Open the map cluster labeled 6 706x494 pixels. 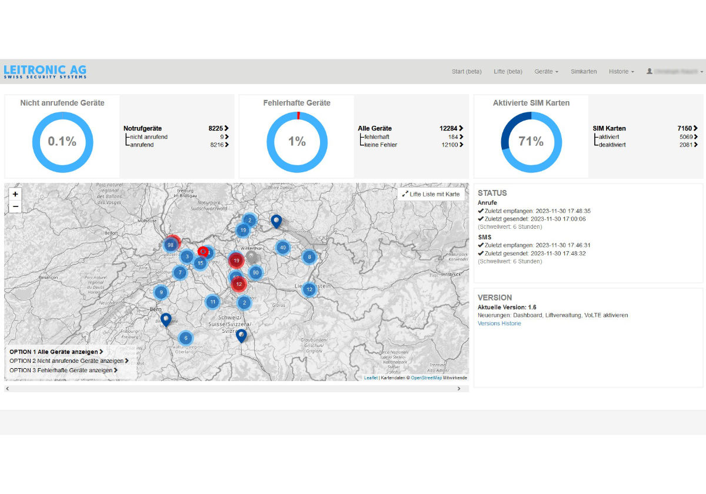click(186, 338)
